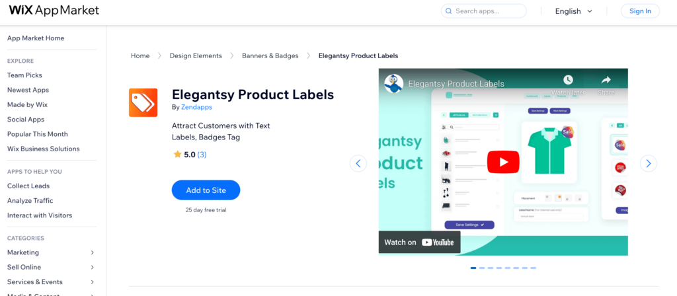The height and width of the screenshot is (296, 677).
Task: Select the last carousel dot indicator
Action: tap(534, 268)
